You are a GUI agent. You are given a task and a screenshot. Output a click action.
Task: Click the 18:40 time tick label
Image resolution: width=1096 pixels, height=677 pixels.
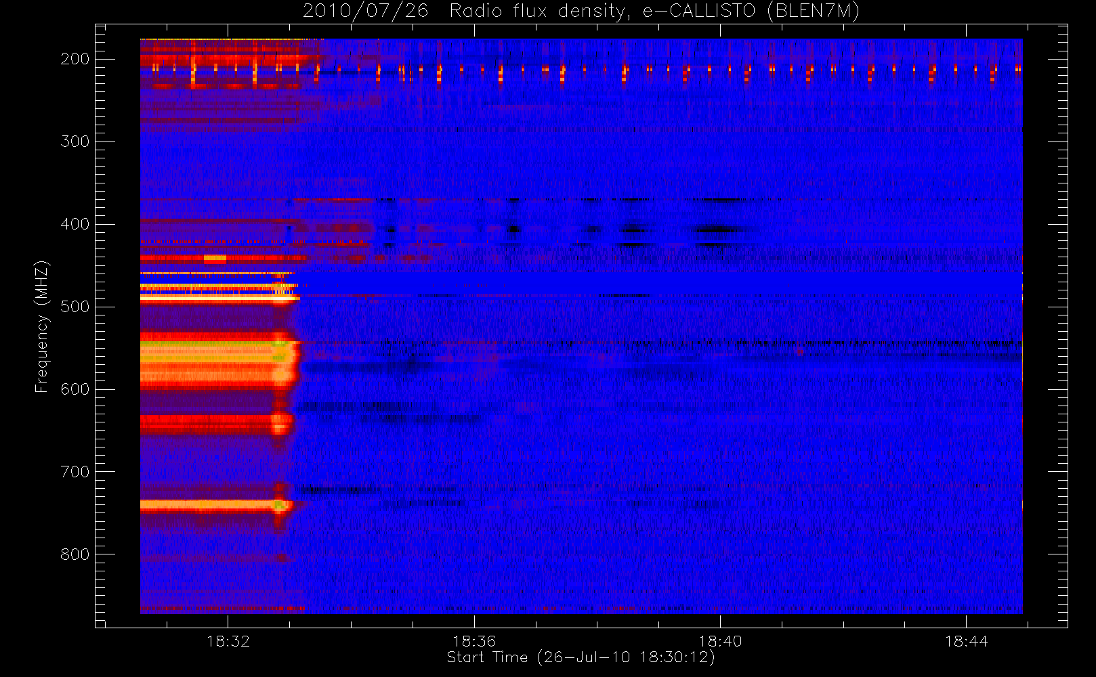pos(720,641)
